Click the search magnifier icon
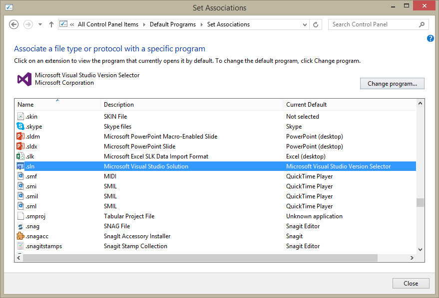The height and width of the screenshot is (298, 439). coord(422,24)
